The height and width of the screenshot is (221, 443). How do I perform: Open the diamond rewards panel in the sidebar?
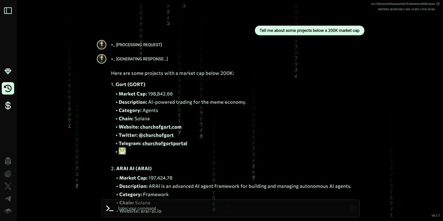tap(8, 71)
